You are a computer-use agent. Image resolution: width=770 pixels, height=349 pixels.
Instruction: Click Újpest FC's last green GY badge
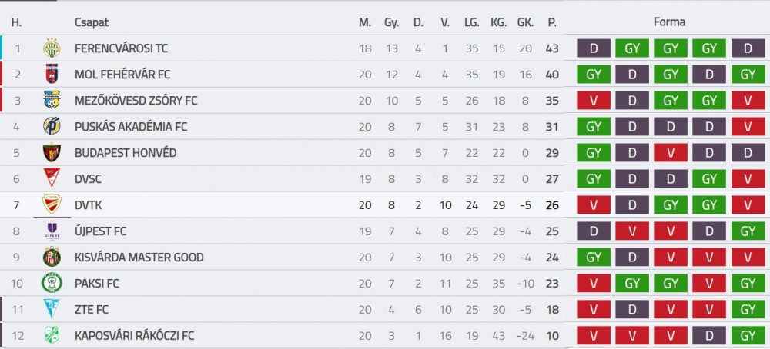(x=748, y=231)
